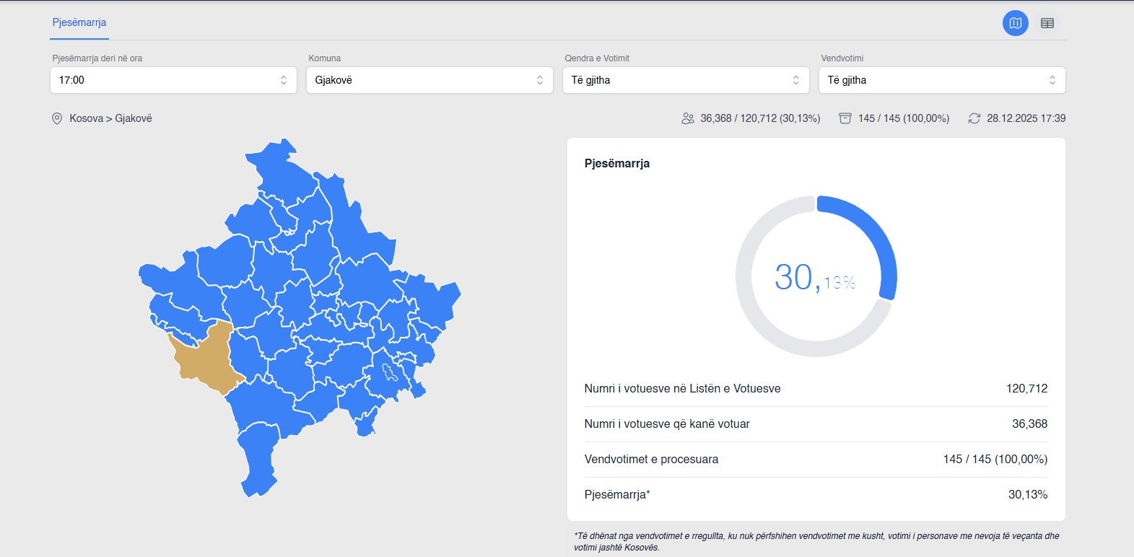Click the ballot box archive icon

(845, 118)
